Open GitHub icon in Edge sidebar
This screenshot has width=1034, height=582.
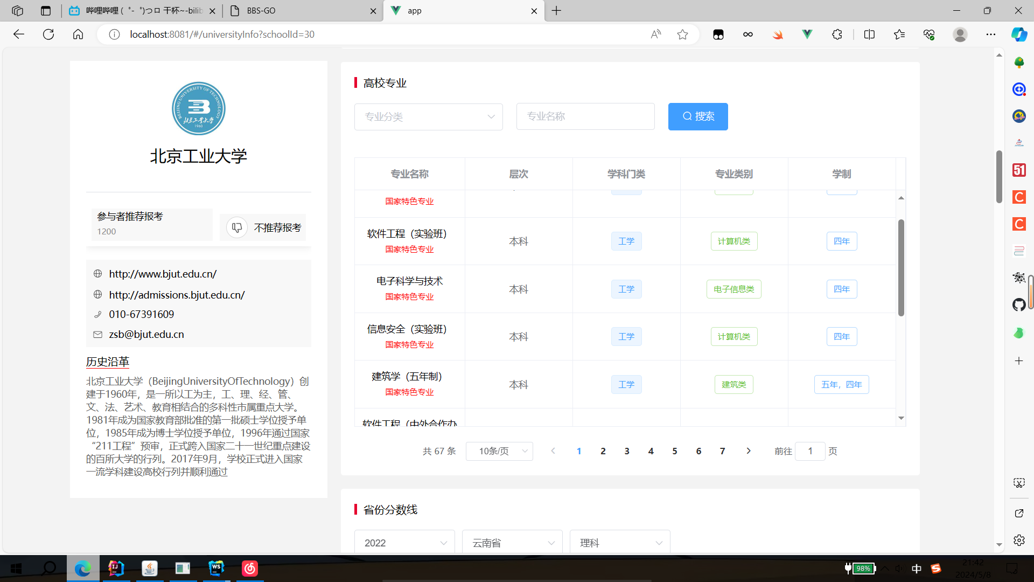[x=1019, y=305]
